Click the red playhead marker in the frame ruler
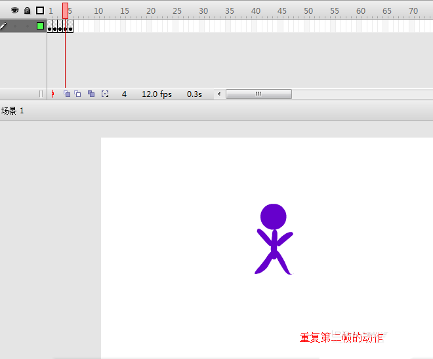Image resolution: width=433 pixels, height=359 pixels. pyautogui.click(x=65, y=10)
